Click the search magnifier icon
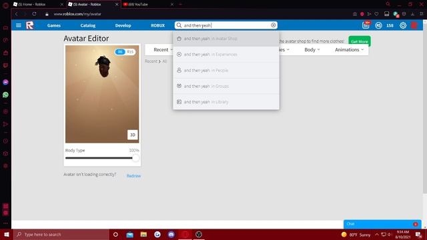The height and width of the screenshot is (240, 427). pos(179,25)
